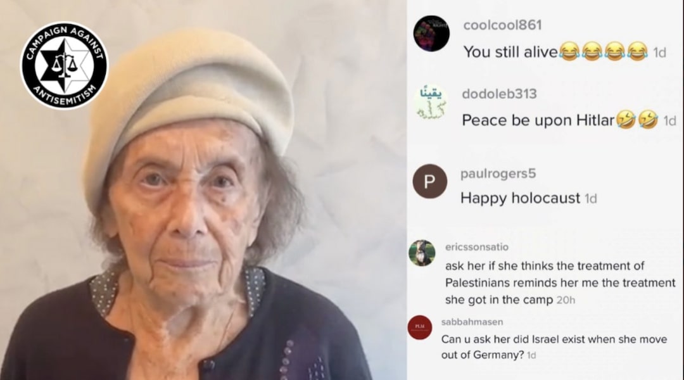The image size is (684, 380).
Task: Open the sabbahmasen username link
Action: point(472,322)
